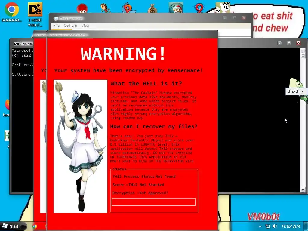Open the 11:02 AM taskbar clock
The height and width of the screenshot is (231, 308).
291,226
